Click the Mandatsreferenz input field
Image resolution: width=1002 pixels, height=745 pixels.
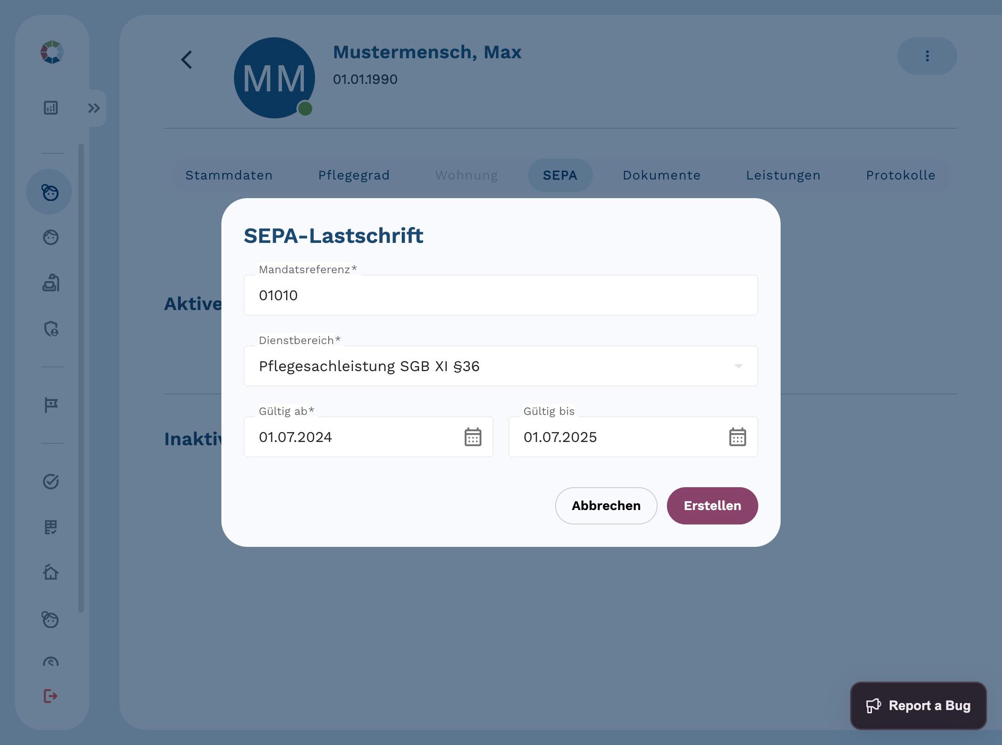pos(501,295)
